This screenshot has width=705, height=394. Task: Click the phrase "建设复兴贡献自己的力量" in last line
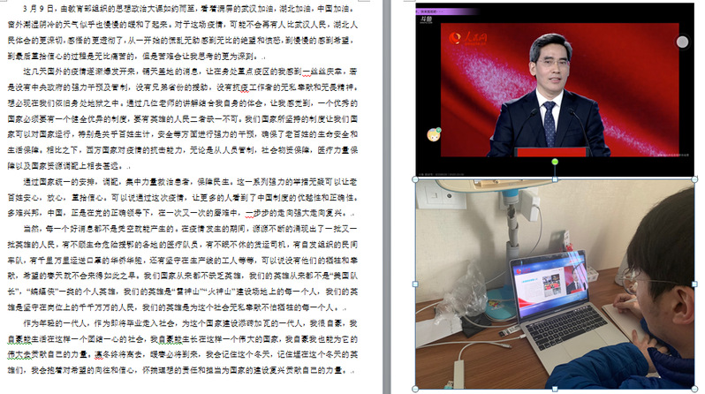[x=299, y=371]
